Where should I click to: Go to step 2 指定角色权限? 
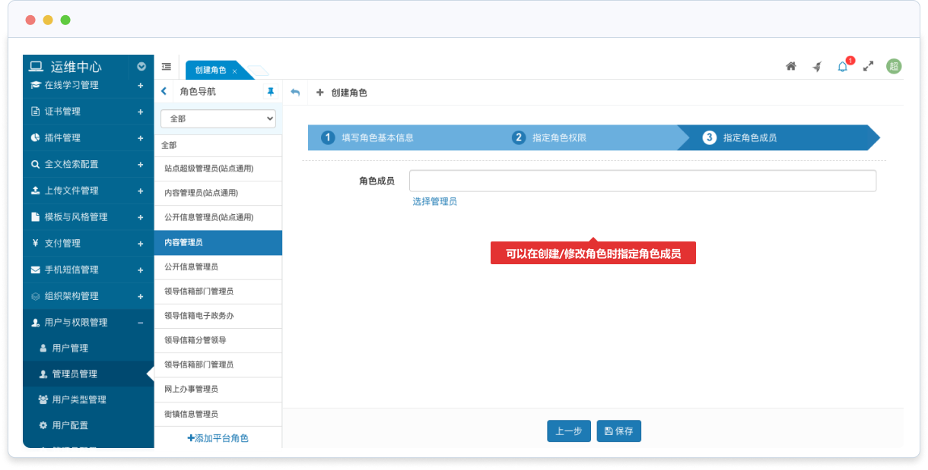[558, 138]
